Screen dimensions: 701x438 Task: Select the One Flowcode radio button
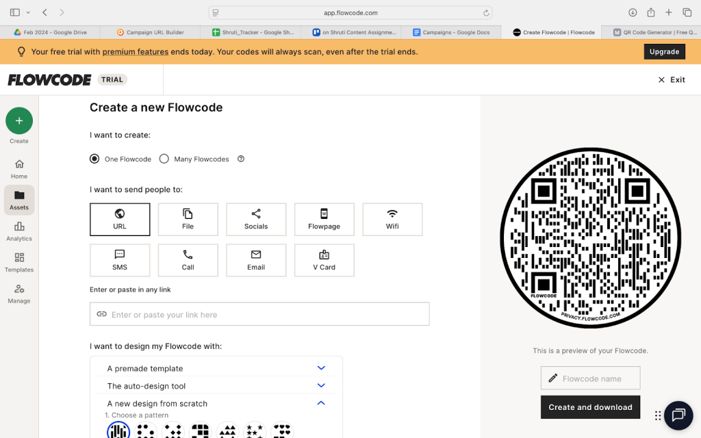(x=94, y=159)
